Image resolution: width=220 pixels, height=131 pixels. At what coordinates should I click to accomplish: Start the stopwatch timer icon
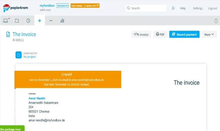(x=216, y=21)
